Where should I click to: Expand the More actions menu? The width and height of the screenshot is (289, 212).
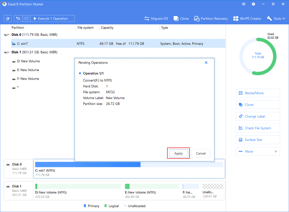(x=258, y=151)
